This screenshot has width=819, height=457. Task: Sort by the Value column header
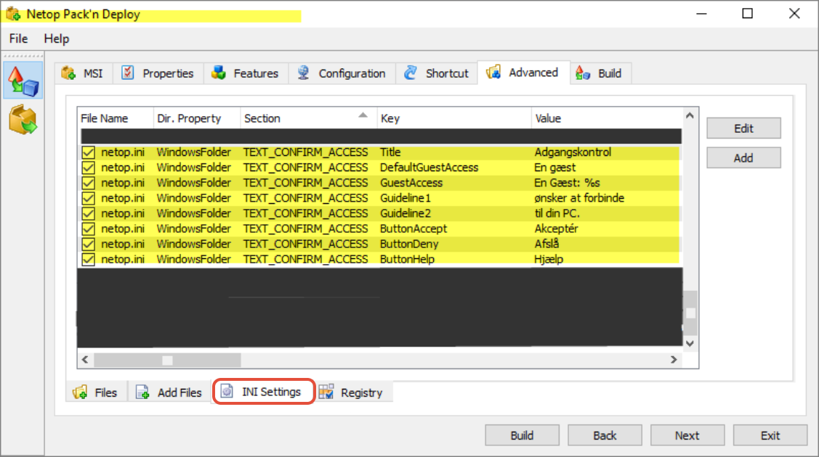[x=607, y=118]
